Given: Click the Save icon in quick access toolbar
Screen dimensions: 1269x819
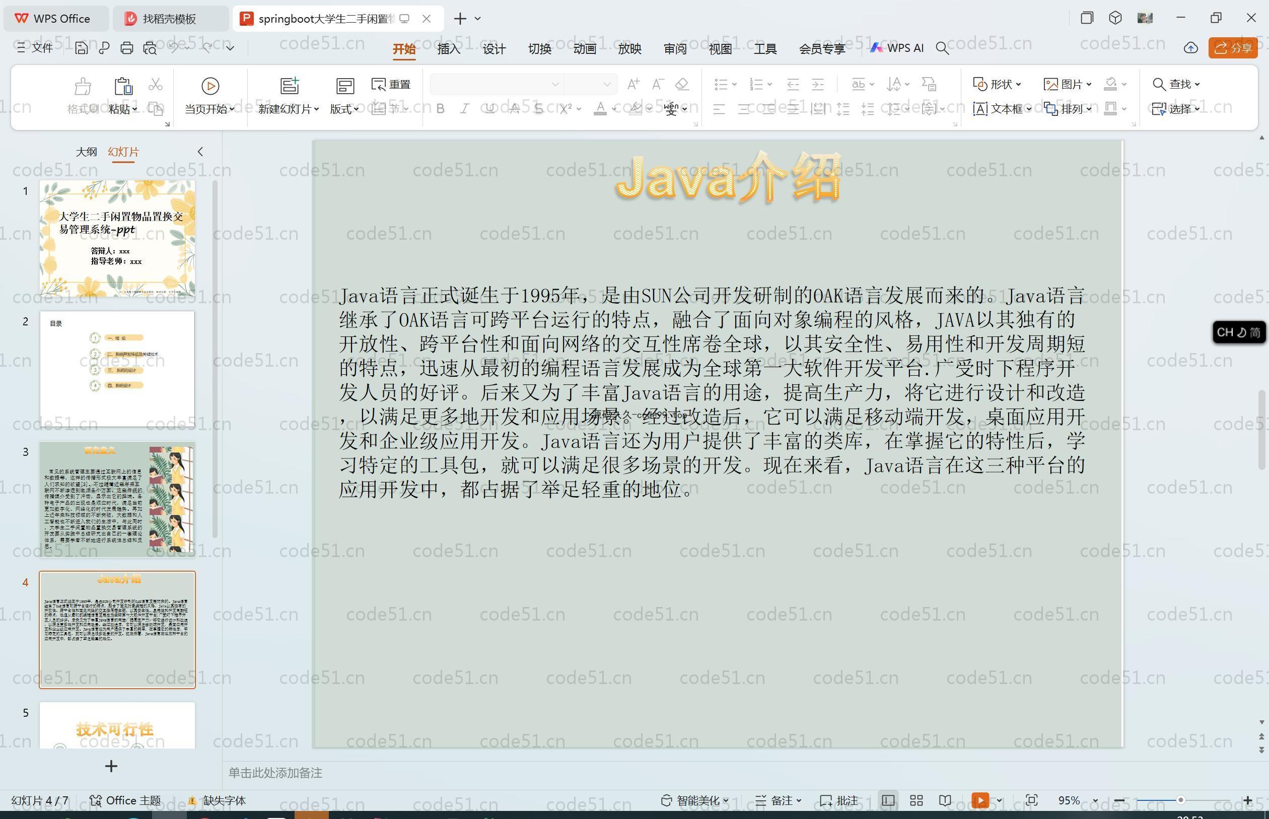Looking at the screenshot, I should pos(81,48).
